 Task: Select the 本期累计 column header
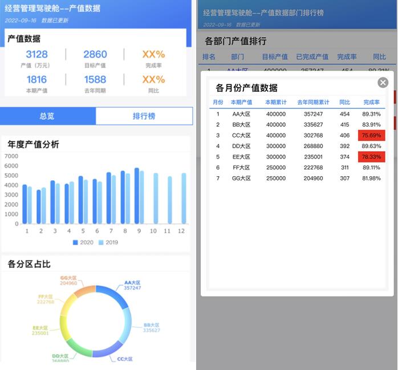pyautogui.click(x=276, y=102)
